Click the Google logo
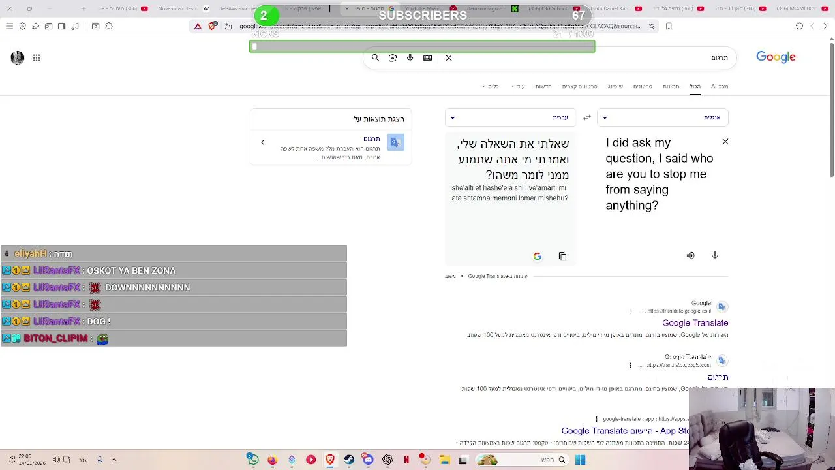This screenshot has height=470, width=835. point(776,57)
